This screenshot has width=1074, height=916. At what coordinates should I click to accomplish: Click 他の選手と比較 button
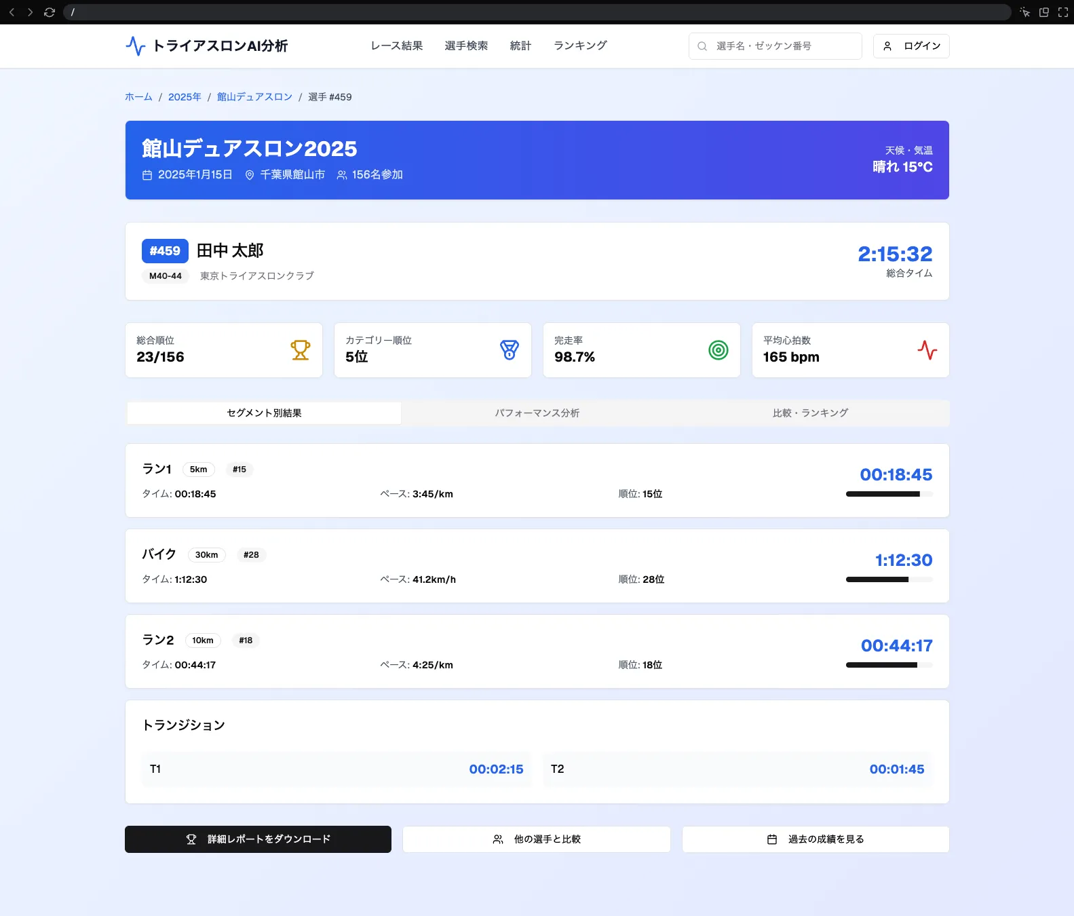(536, 839)
